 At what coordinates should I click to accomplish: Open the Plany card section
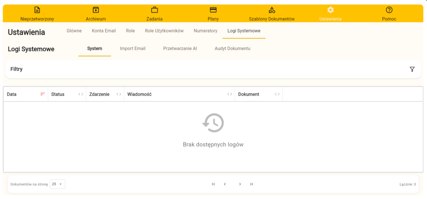point(213,14)
